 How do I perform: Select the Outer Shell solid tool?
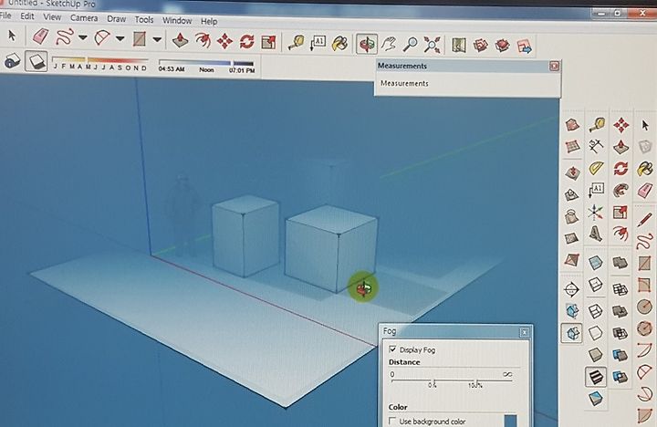620,263
